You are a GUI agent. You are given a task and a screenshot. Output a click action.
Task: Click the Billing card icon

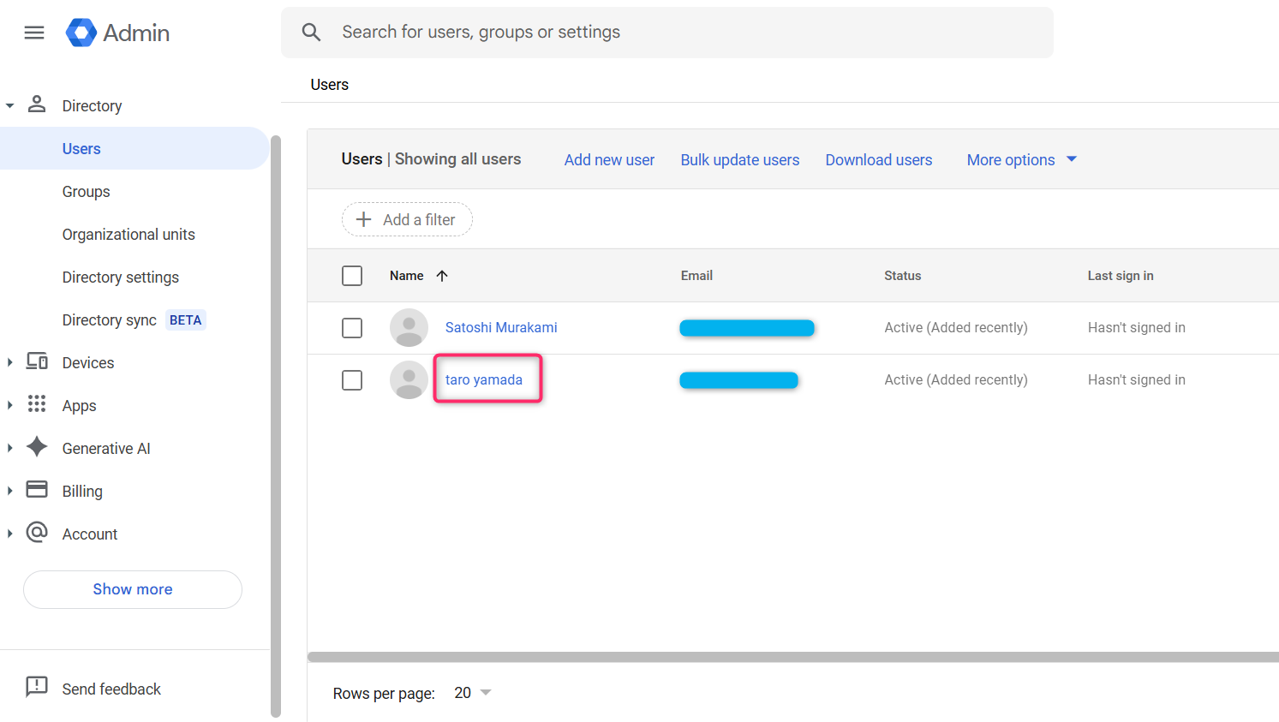tap(37, 489)
